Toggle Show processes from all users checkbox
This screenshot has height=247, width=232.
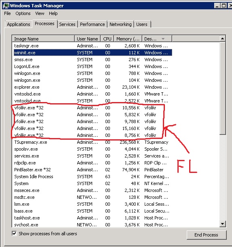(14, 233)
